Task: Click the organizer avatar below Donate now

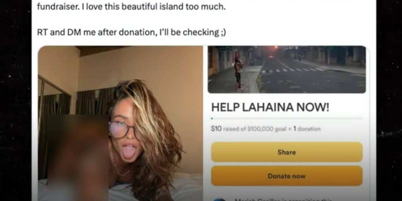Action: point(219,200)
